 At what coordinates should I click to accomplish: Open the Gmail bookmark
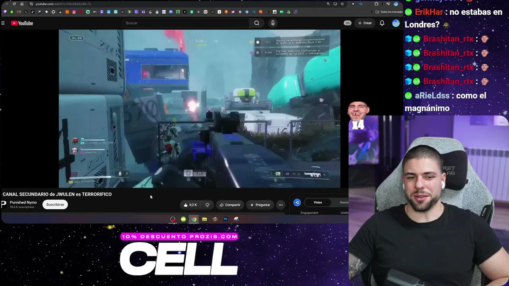click(x=19, y=12)
